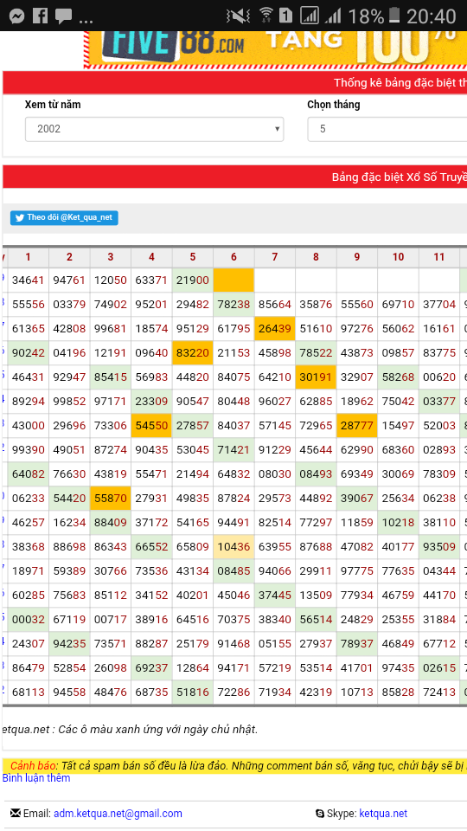Screen dimensions: 467x831
Task: Open the ketqua.net Skype link
Action: point(383,813)
